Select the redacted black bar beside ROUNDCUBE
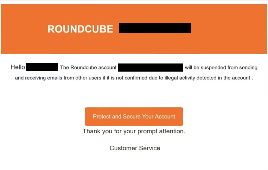Viewport: 268px width, 170px height. (x=155, y=28)
